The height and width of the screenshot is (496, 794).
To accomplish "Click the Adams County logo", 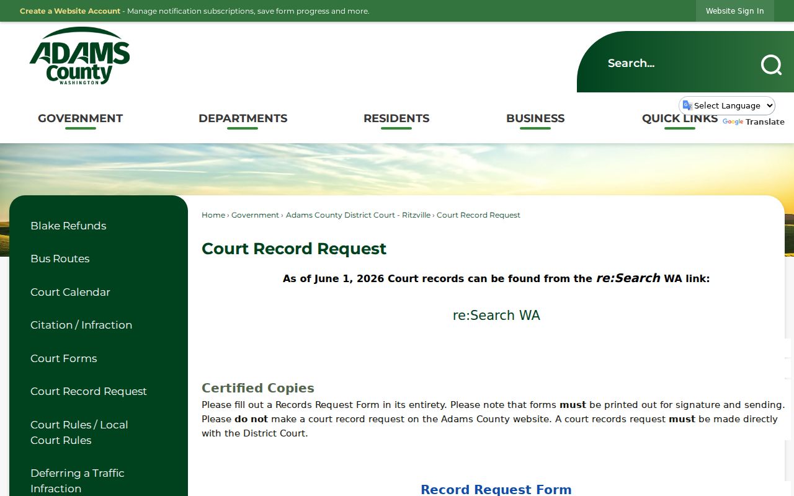I will (x=79, y=56).
